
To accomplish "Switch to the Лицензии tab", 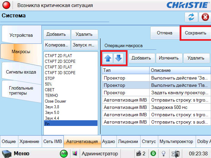I will [128, 141].
